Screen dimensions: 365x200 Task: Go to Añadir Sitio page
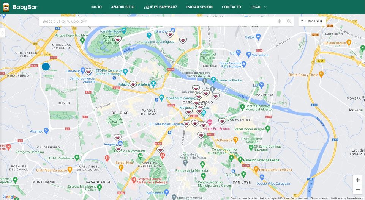(x=123, y=7)
